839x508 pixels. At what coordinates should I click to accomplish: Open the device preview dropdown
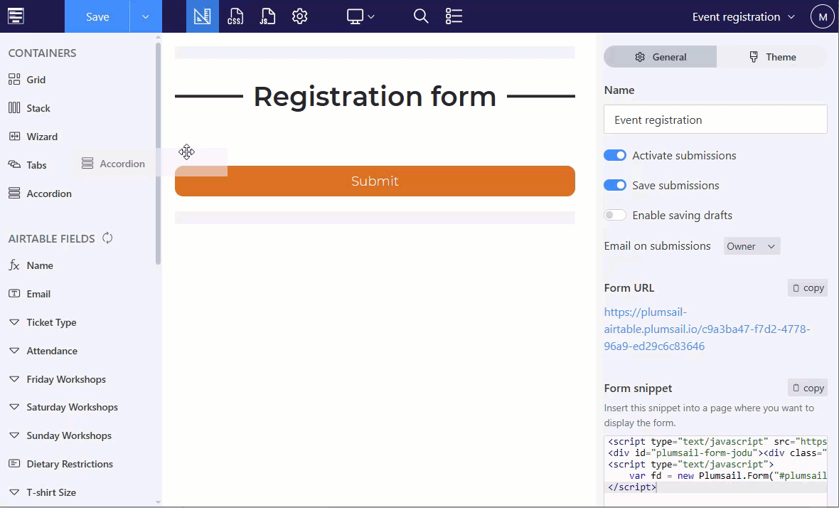tap(360, 16)
